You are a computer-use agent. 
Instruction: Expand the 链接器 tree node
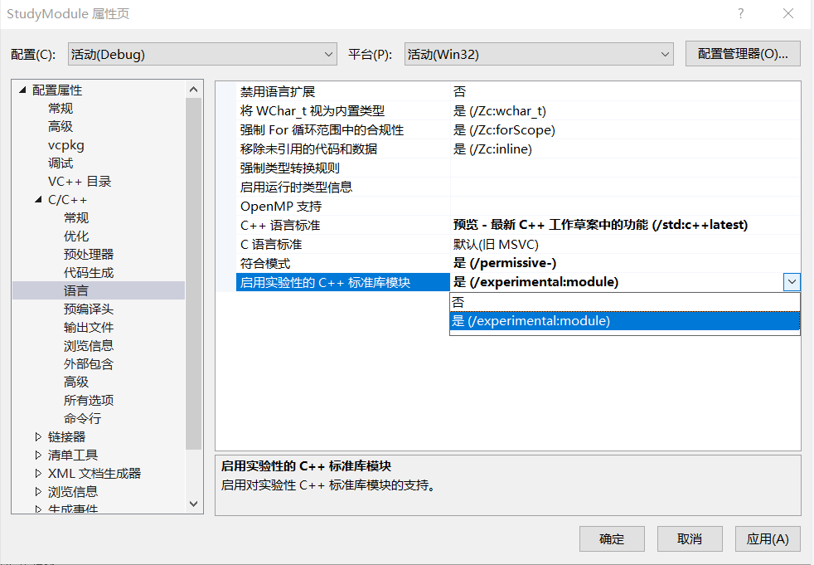click(x=38, y=436)
